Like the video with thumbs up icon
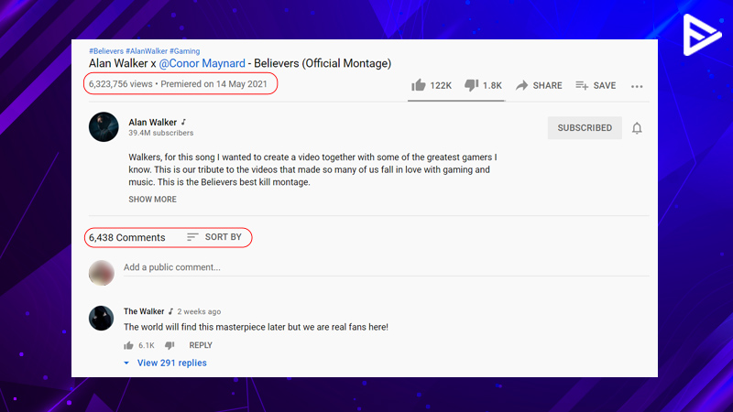 tap(419, 85)
